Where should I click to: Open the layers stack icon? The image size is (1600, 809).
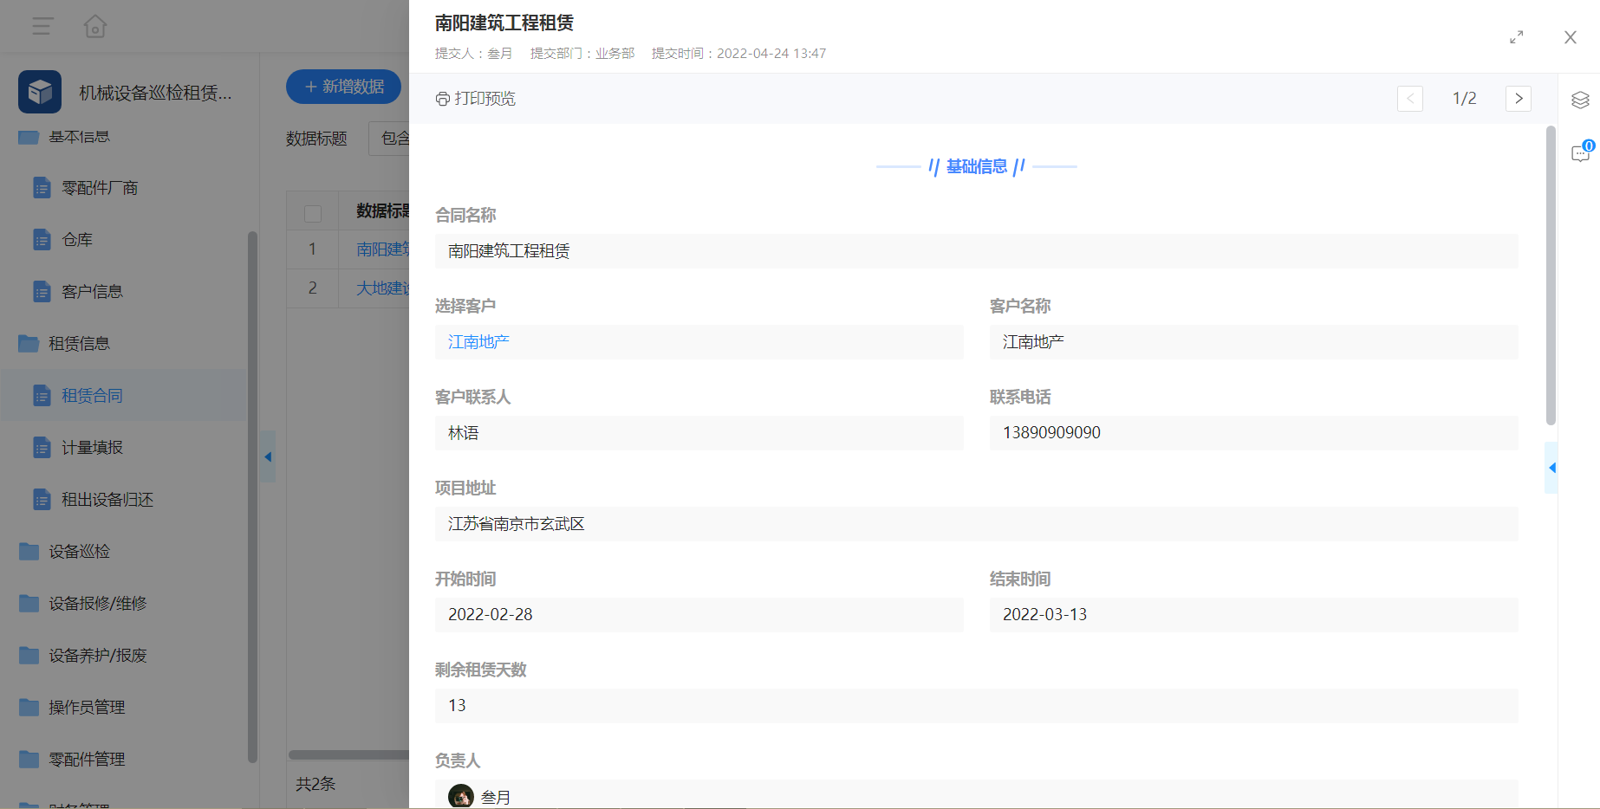[x=1580, y=100]
